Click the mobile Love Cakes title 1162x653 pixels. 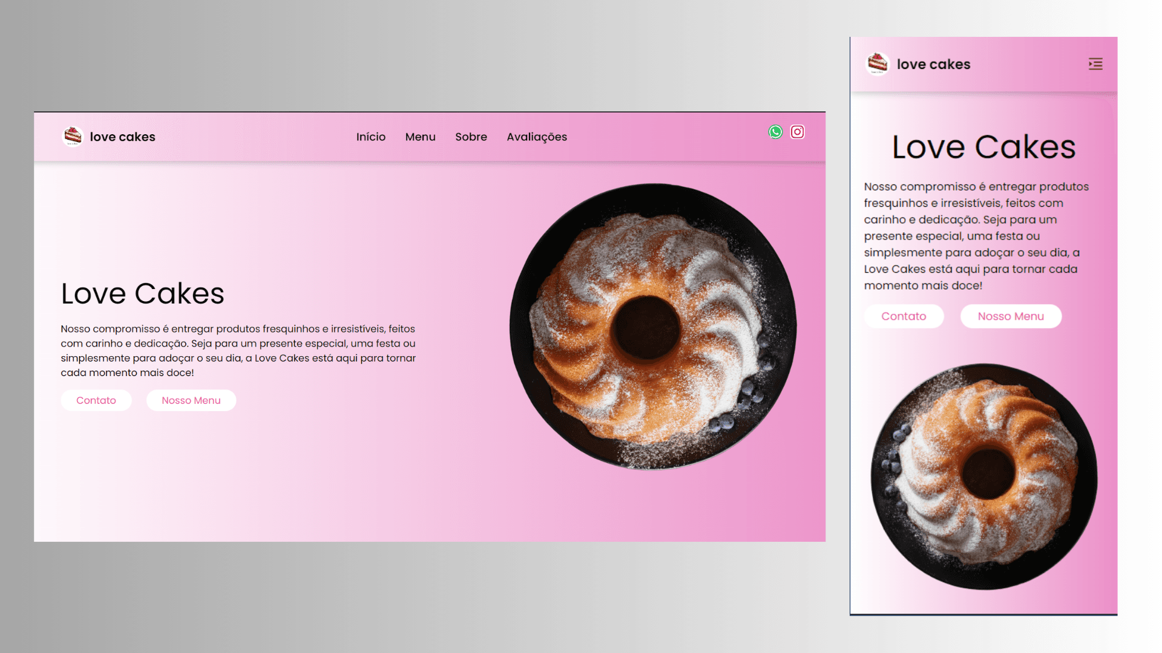pyautogui.click(x=983, y=146)
